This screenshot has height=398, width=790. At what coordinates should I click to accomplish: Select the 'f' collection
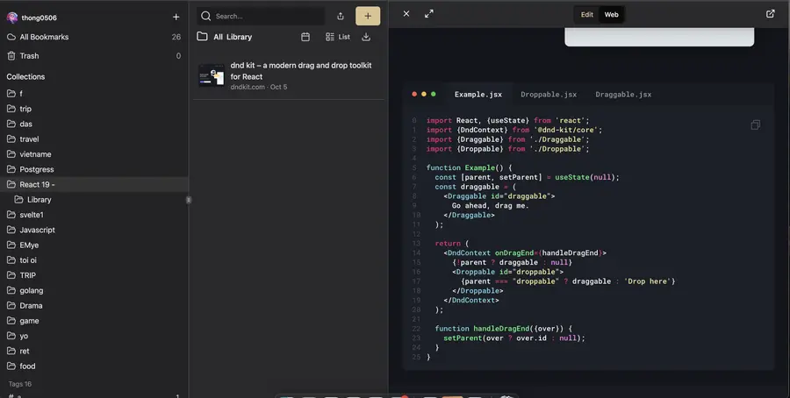[94, 94]
